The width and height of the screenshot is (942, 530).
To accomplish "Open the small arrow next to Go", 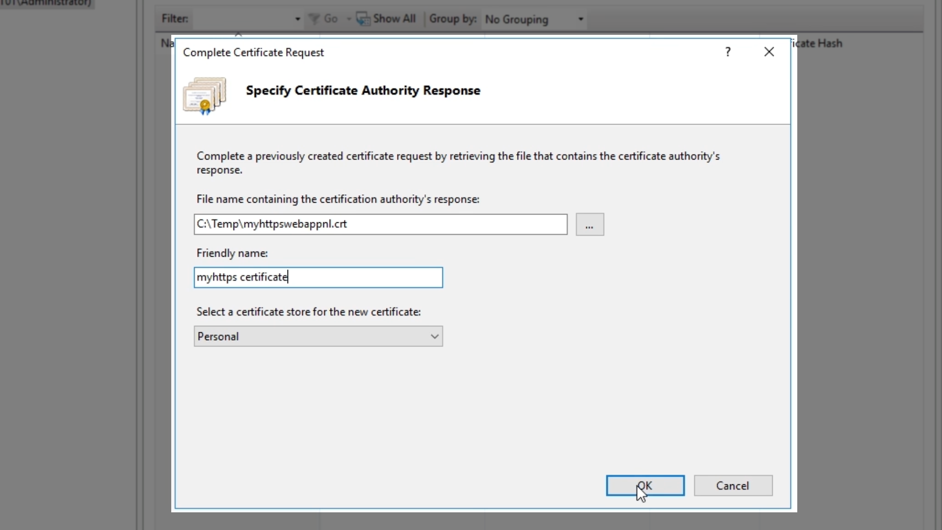I will pos(349,19).
